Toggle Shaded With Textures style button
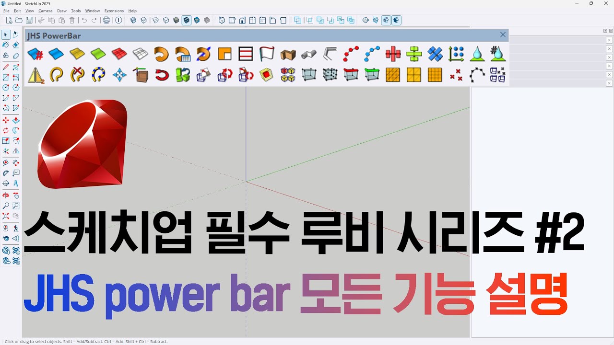 point(197,20)
